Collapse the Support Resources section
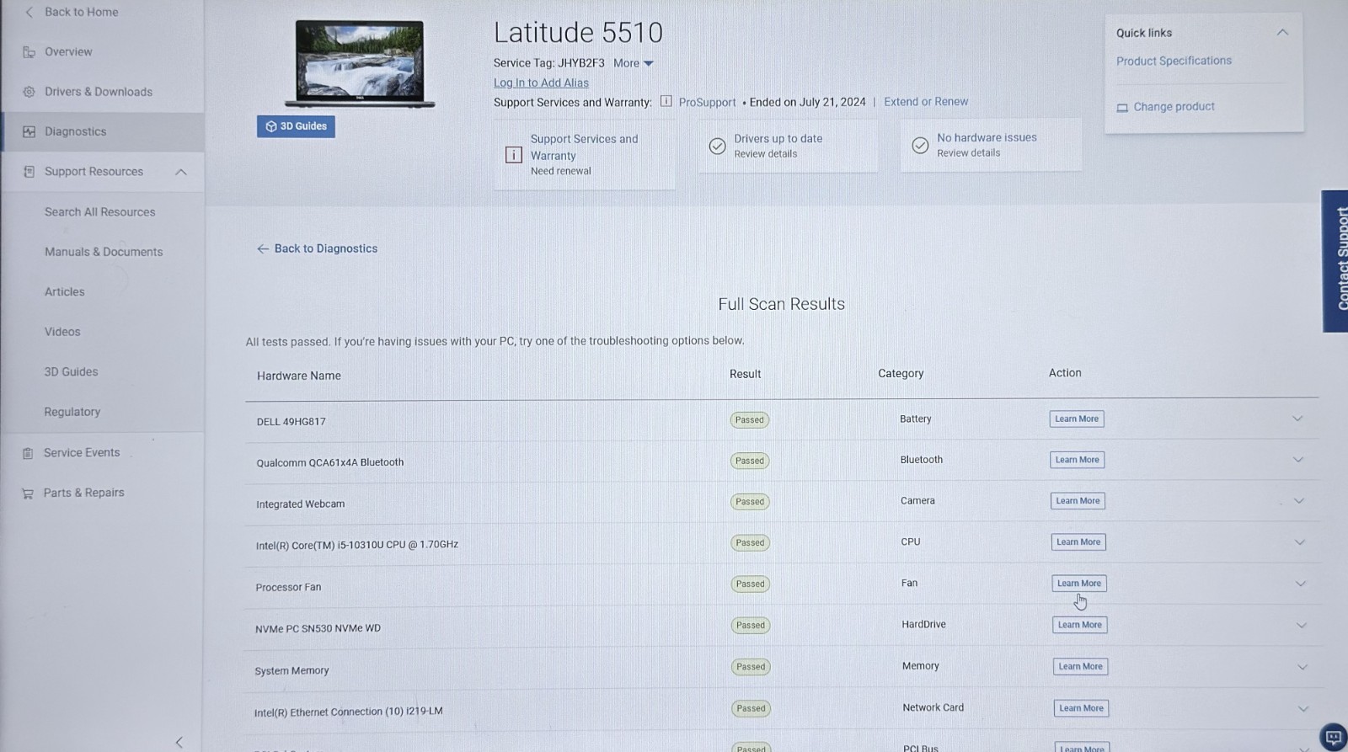1348x752 pixels. [181, 172]
